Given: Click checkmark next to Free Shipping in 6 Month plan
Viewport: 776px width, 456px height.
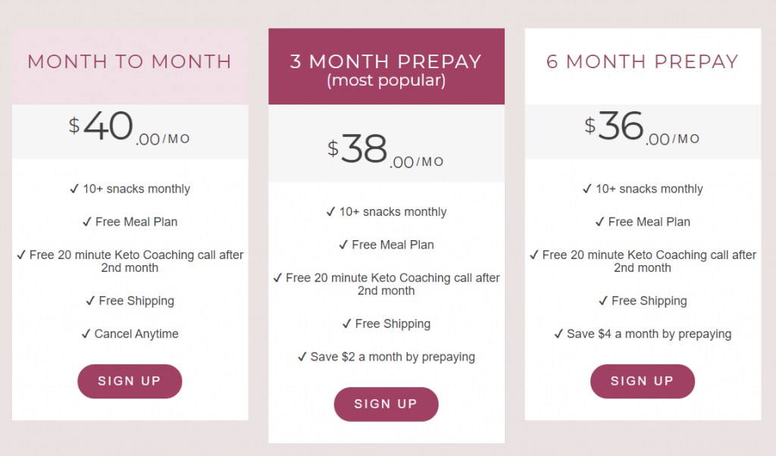Looking at the screenshot, I should 603,301.
